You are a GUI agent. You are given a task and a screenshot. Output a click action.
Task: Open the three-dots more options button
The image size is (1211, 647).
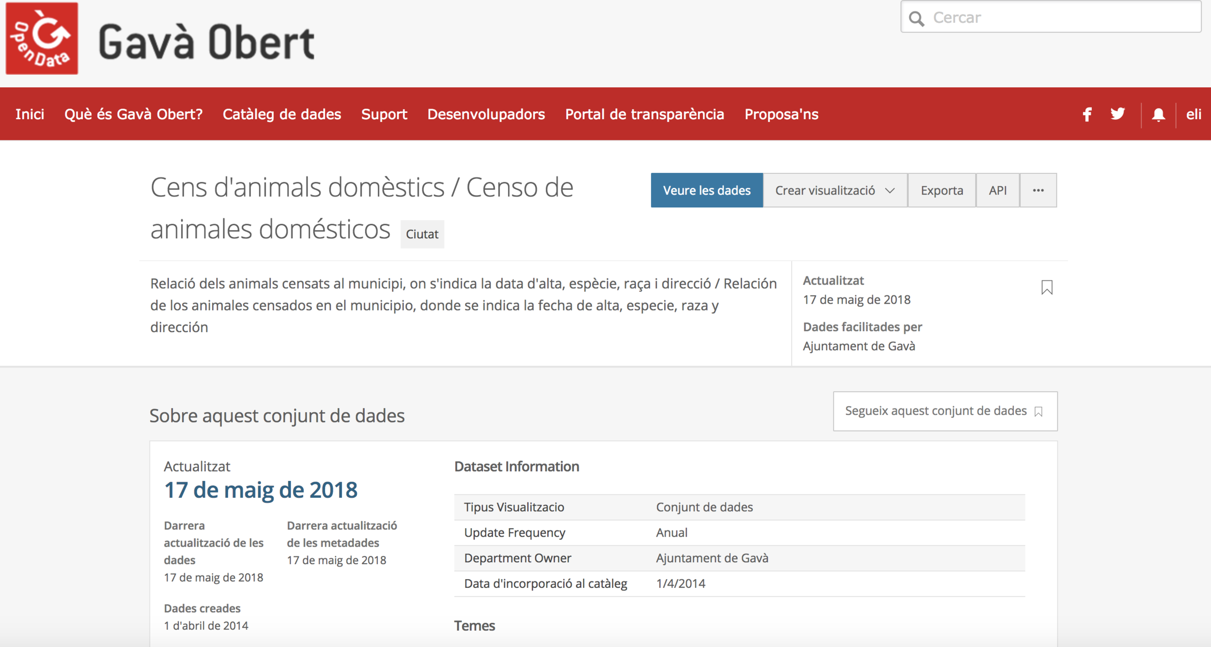pyautogui.click(x=1038, y=190)
